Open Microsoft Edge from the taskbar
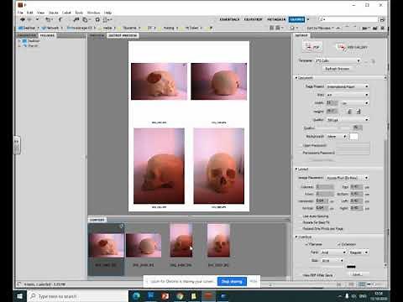The width and height of the screenshot is (403, 302). [137, 296]
